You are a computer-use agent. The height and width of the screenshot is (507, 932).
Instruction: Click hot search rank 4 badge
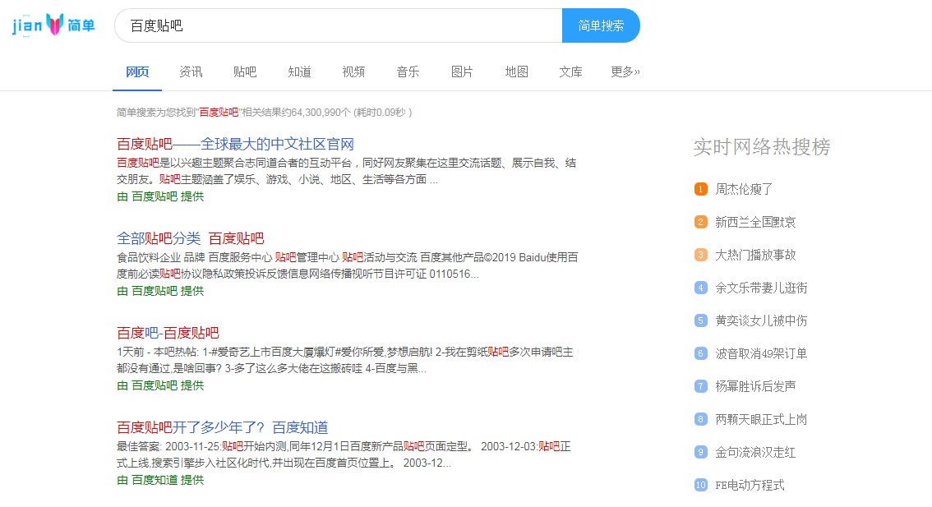(x=701, y=288)
